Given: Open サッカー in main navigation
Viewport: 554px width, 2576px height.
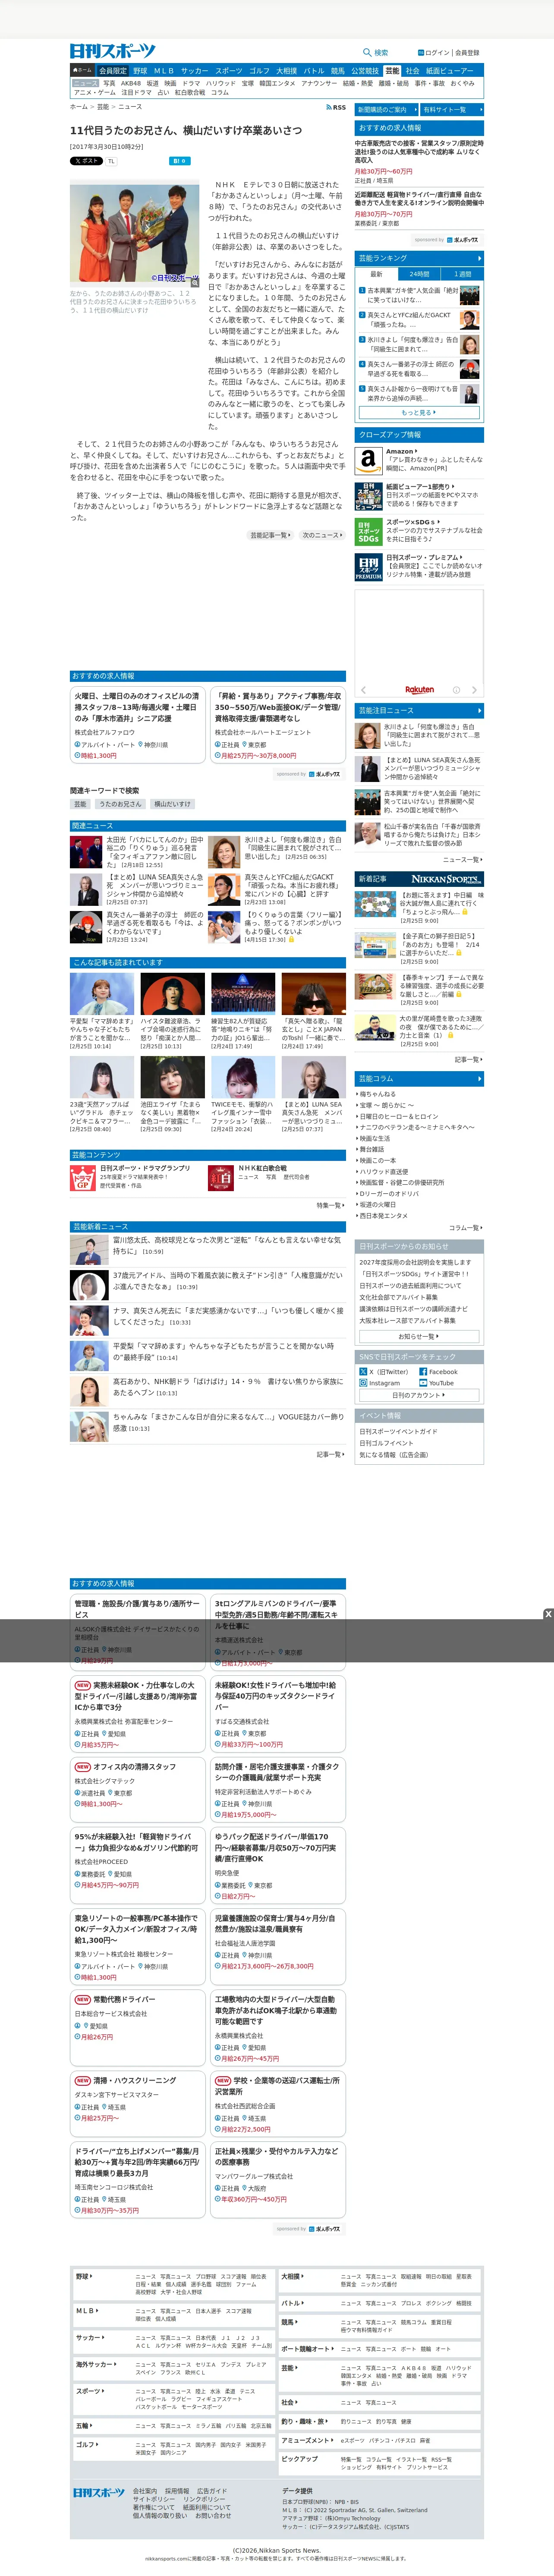Looking at the screenshot, I should tap(195, 71).
